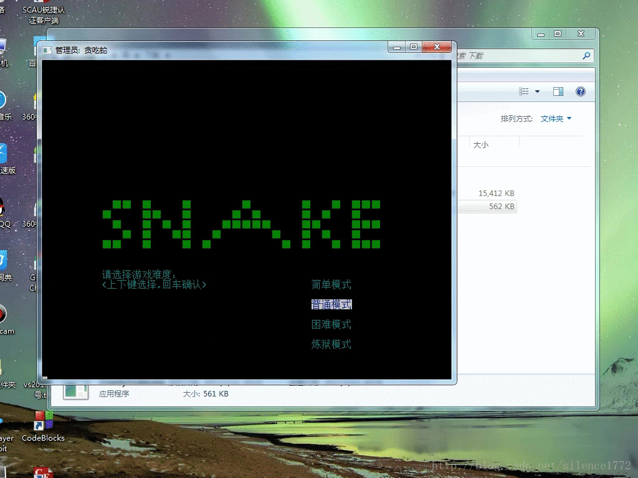Viewport: 638px width, 478px height.
Task: Close the 贪吃蛇 console window
Action: tap(437, 47)
